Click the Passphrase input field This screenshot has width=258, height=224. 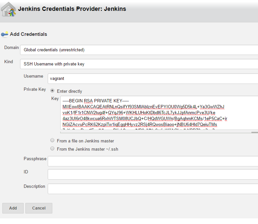coord(153,161)
